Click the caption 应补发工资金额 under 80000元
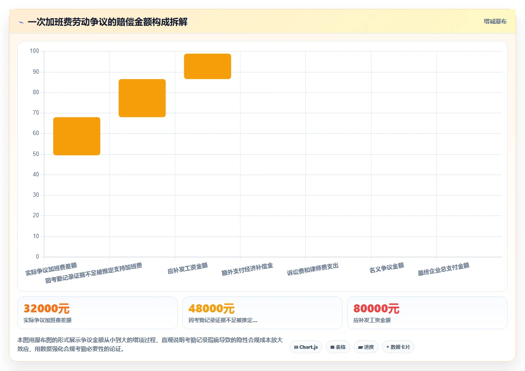Screen dimensions: 525x371 [x=372, y=320]
